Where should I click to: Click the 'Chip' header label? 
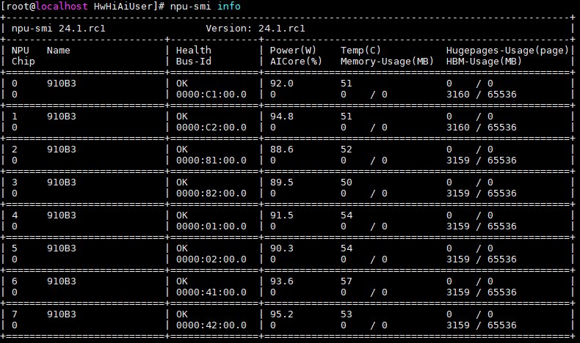coord(23,62)
